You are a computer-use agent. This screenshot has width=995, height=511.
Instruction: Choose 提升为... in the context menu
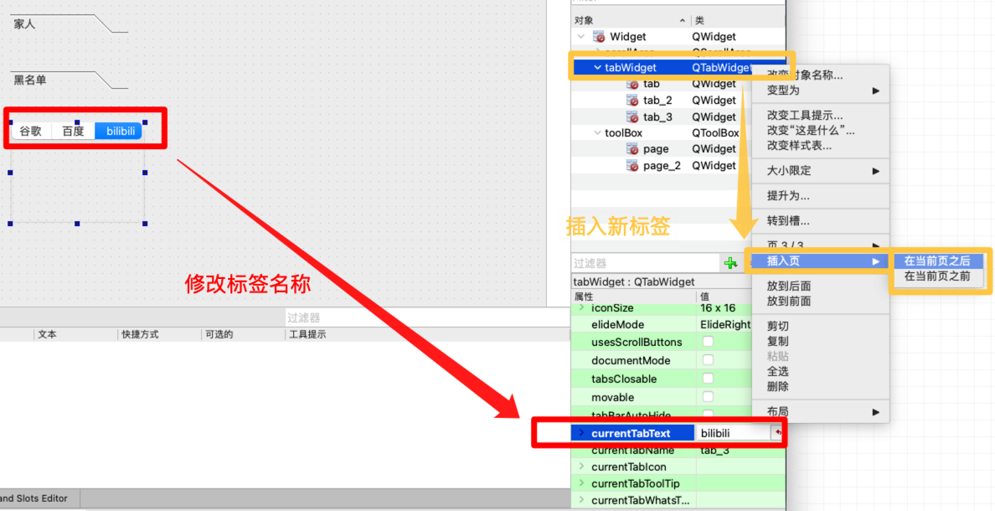click(x=788, y=195)
